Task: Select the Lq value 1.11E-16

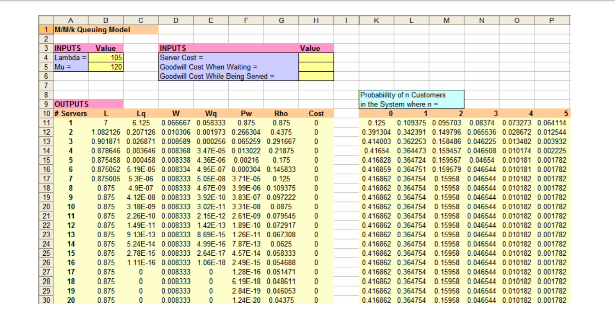Action: [x=141, y=262]
